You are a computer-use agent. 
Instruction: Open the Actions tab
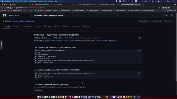click(x=38, y=26)
